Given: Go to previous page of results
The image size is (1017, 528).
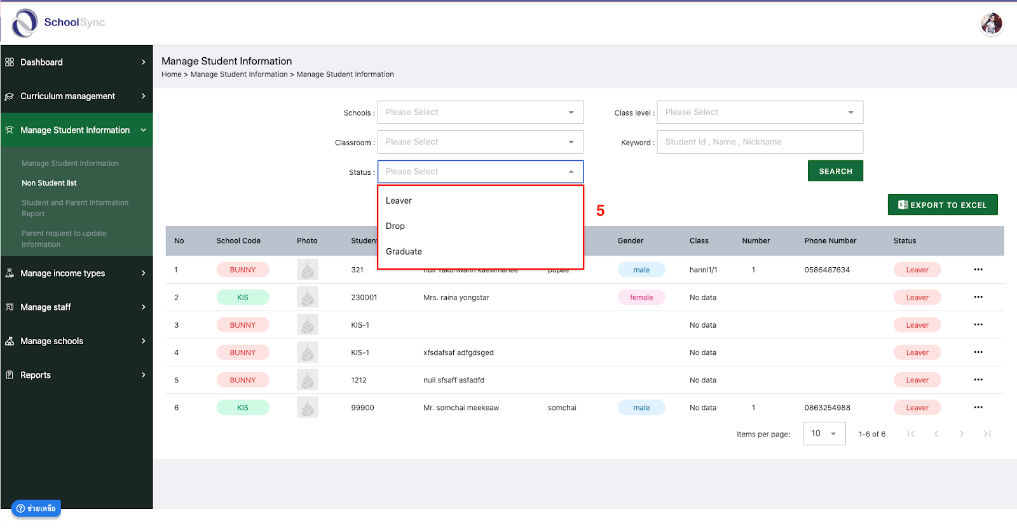Looking at the screenshot, I should 936,434.
